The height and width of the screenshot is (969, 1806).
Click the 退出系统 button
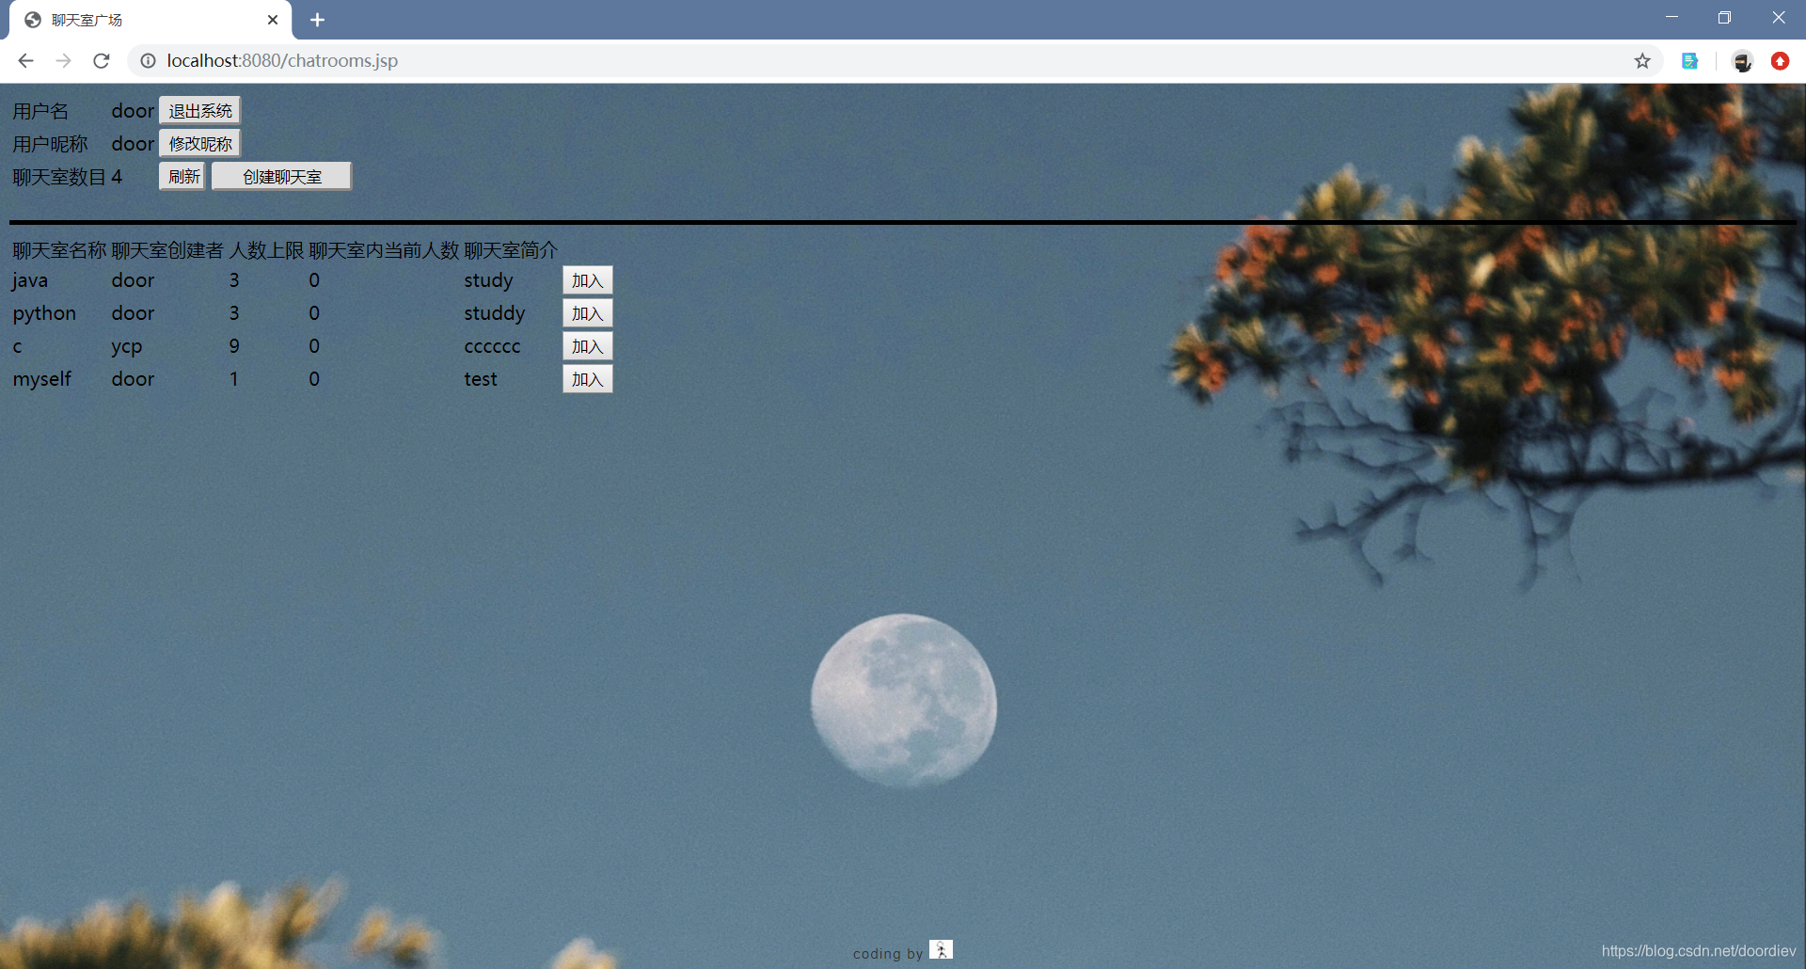pyautogui.click(x=200, y=111)
